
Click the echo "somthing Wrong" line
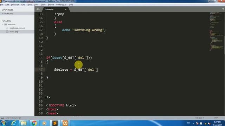(84, 30)
